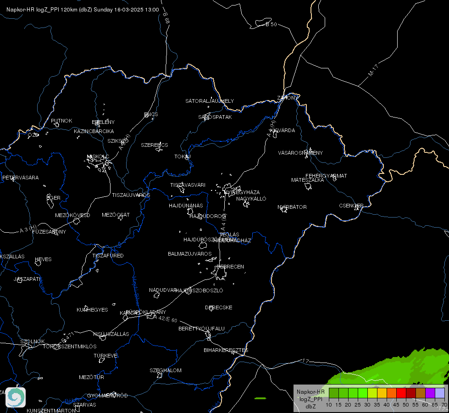Click the 'A 3 (H)' road label
449x413 pixels.
(28, 229)
